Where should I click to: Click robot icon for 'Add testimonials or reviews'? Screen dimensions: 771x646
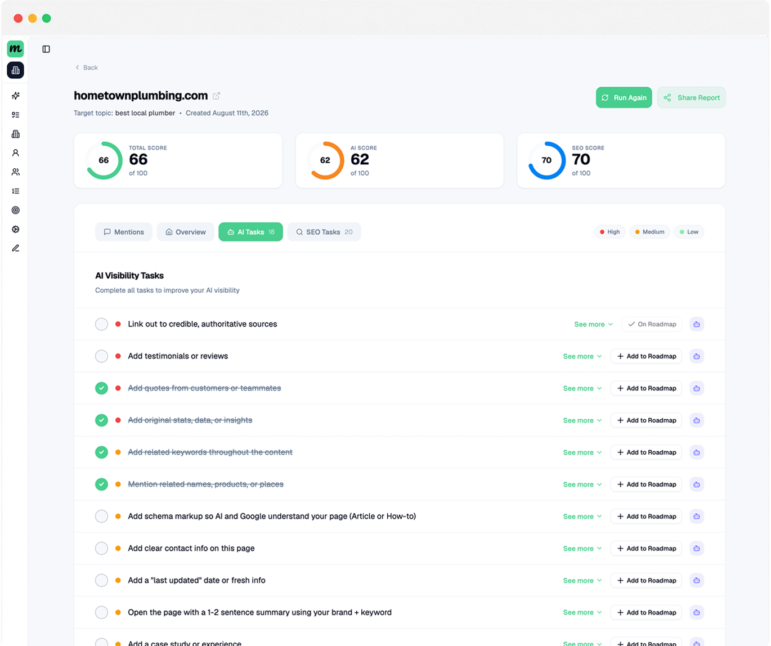point(697,356)
